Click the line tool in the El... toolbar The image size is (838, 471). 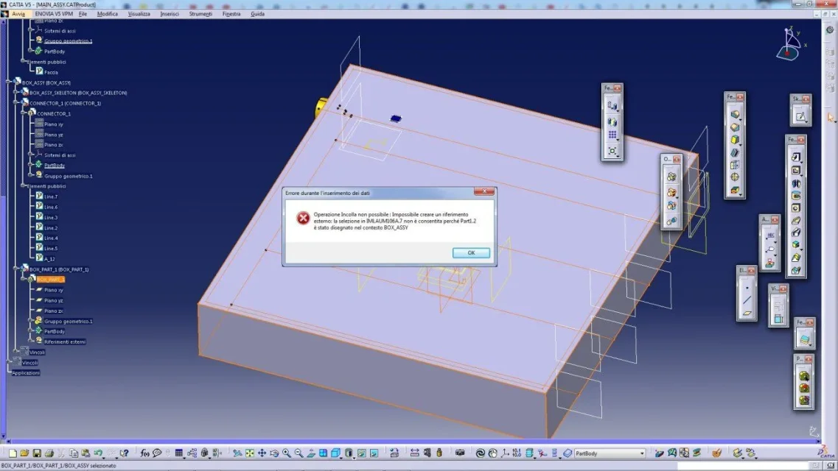point(747,300)
